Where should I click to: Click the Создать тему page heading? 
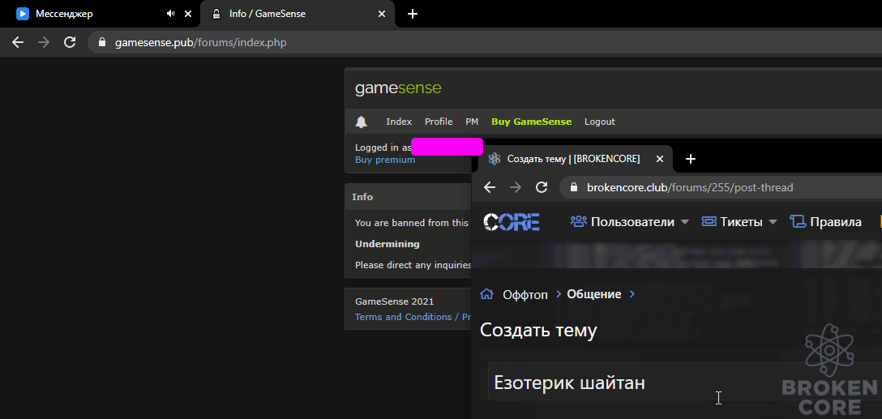(x=538, y=330)
